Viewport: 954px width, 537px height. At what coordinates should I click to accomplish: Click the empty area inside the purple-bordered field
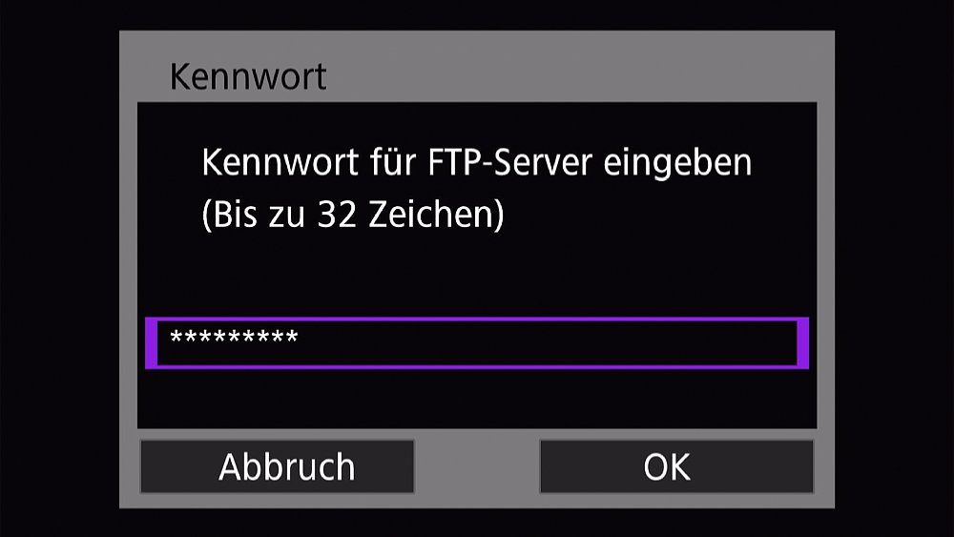pos(548,343)
